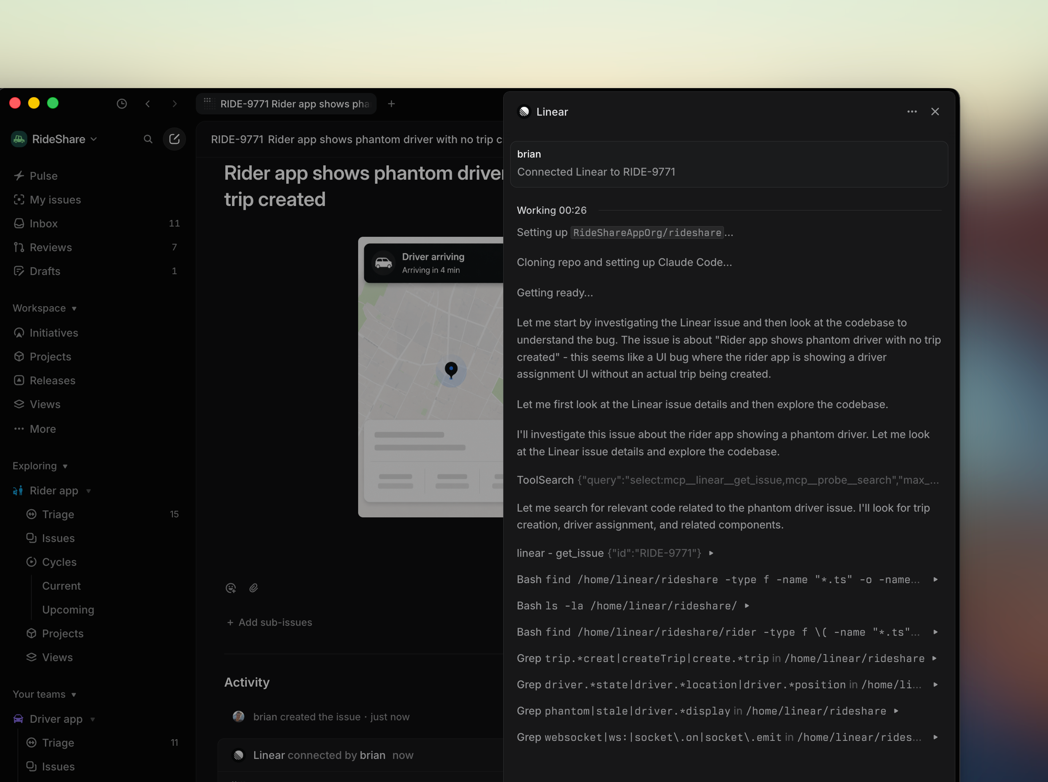This screenshot has height=782, width=1048.
Task: Click the RideShareAppOrg/rideshare repo chip
Action: pyautogui.click(x=647, y=232)
